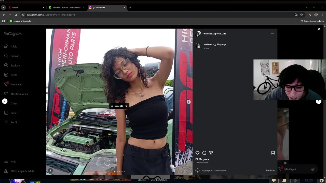The width and height of the screenshot is (326, 183).
Task: Open a new browser tab
Action: [x=130, y=8]
